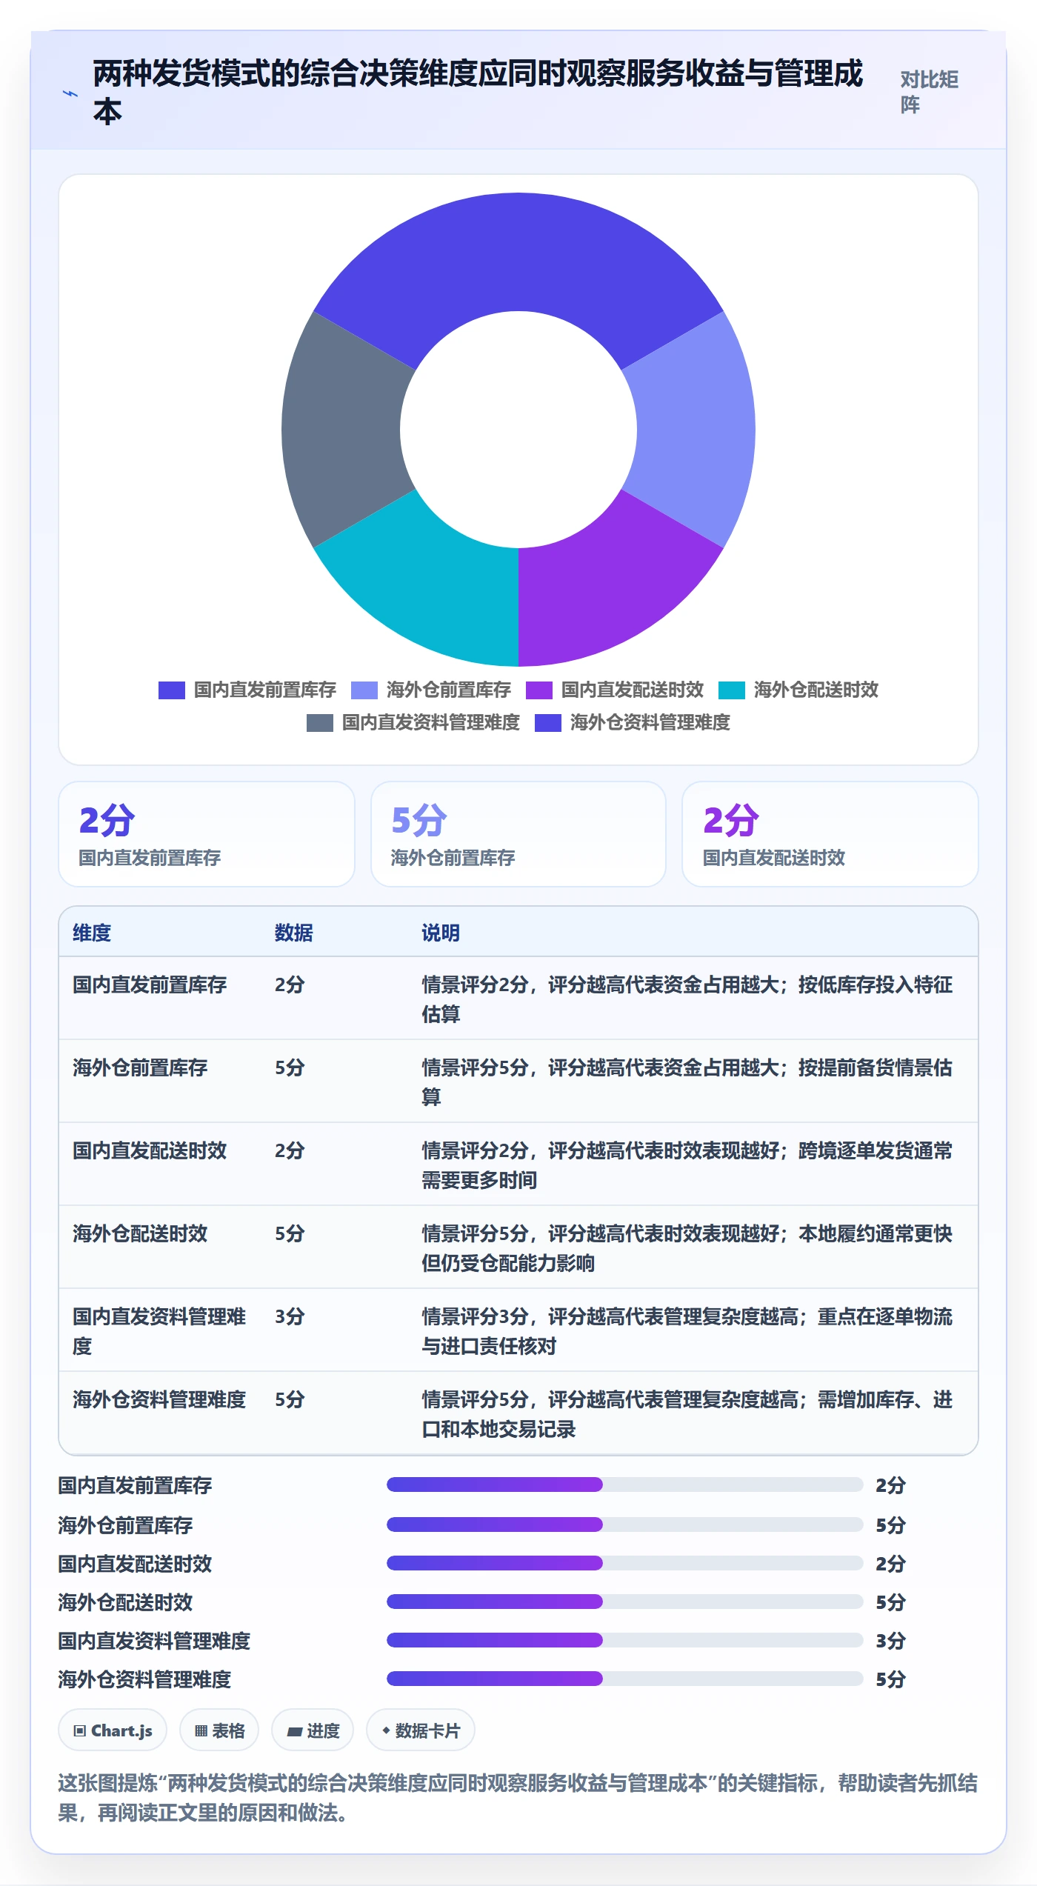
Task: Click legend label 国内直发配送时效
Action: (x=633, y=690)
